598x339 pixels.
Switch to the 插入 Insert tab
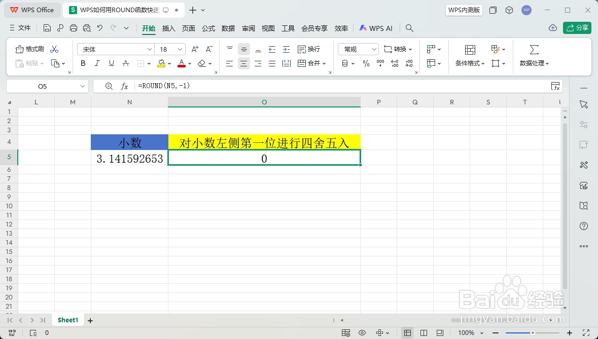pyautogui.click(x=168, y=28)
